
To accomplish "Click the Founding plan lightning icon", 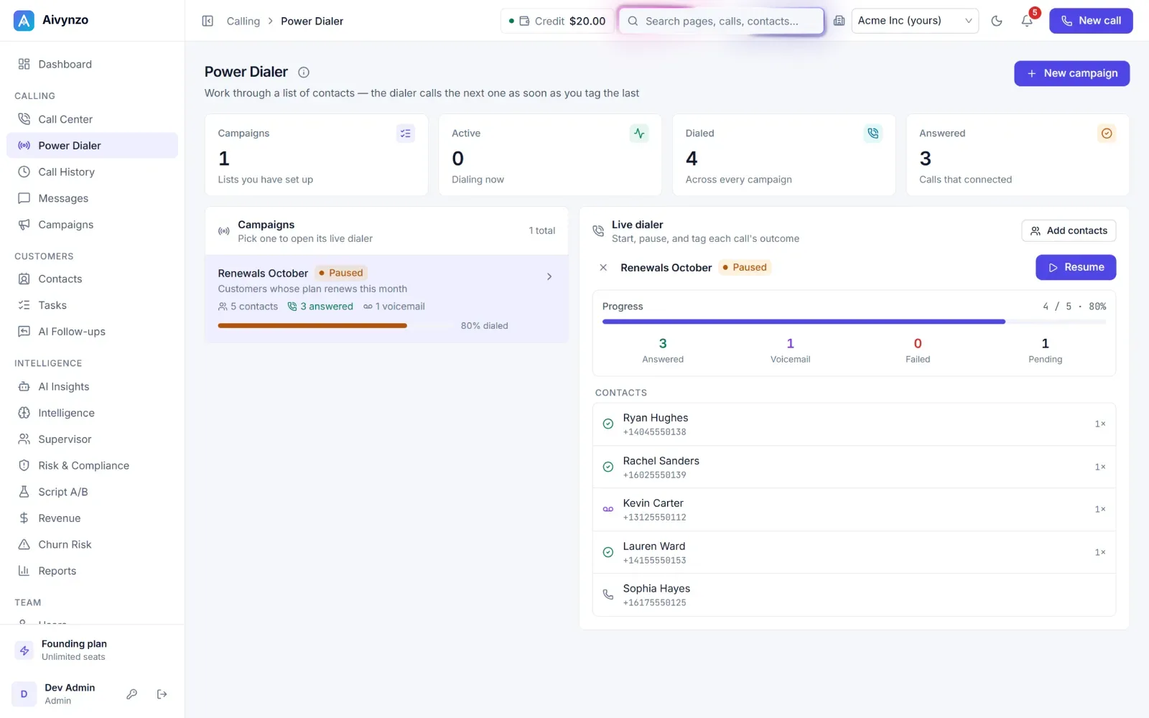I will click(24, 651).
